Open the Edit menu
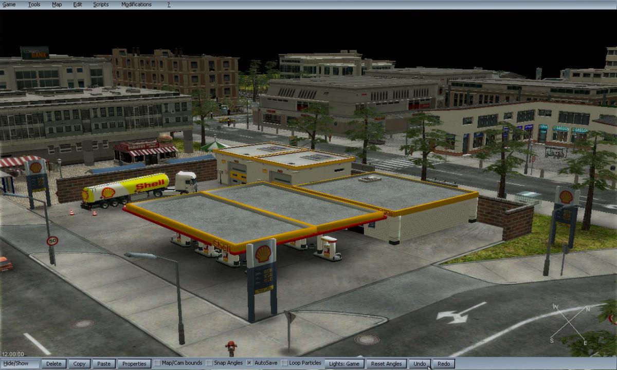Image resolution: width=617 pixels, height=370 pixels. (78, 5)
